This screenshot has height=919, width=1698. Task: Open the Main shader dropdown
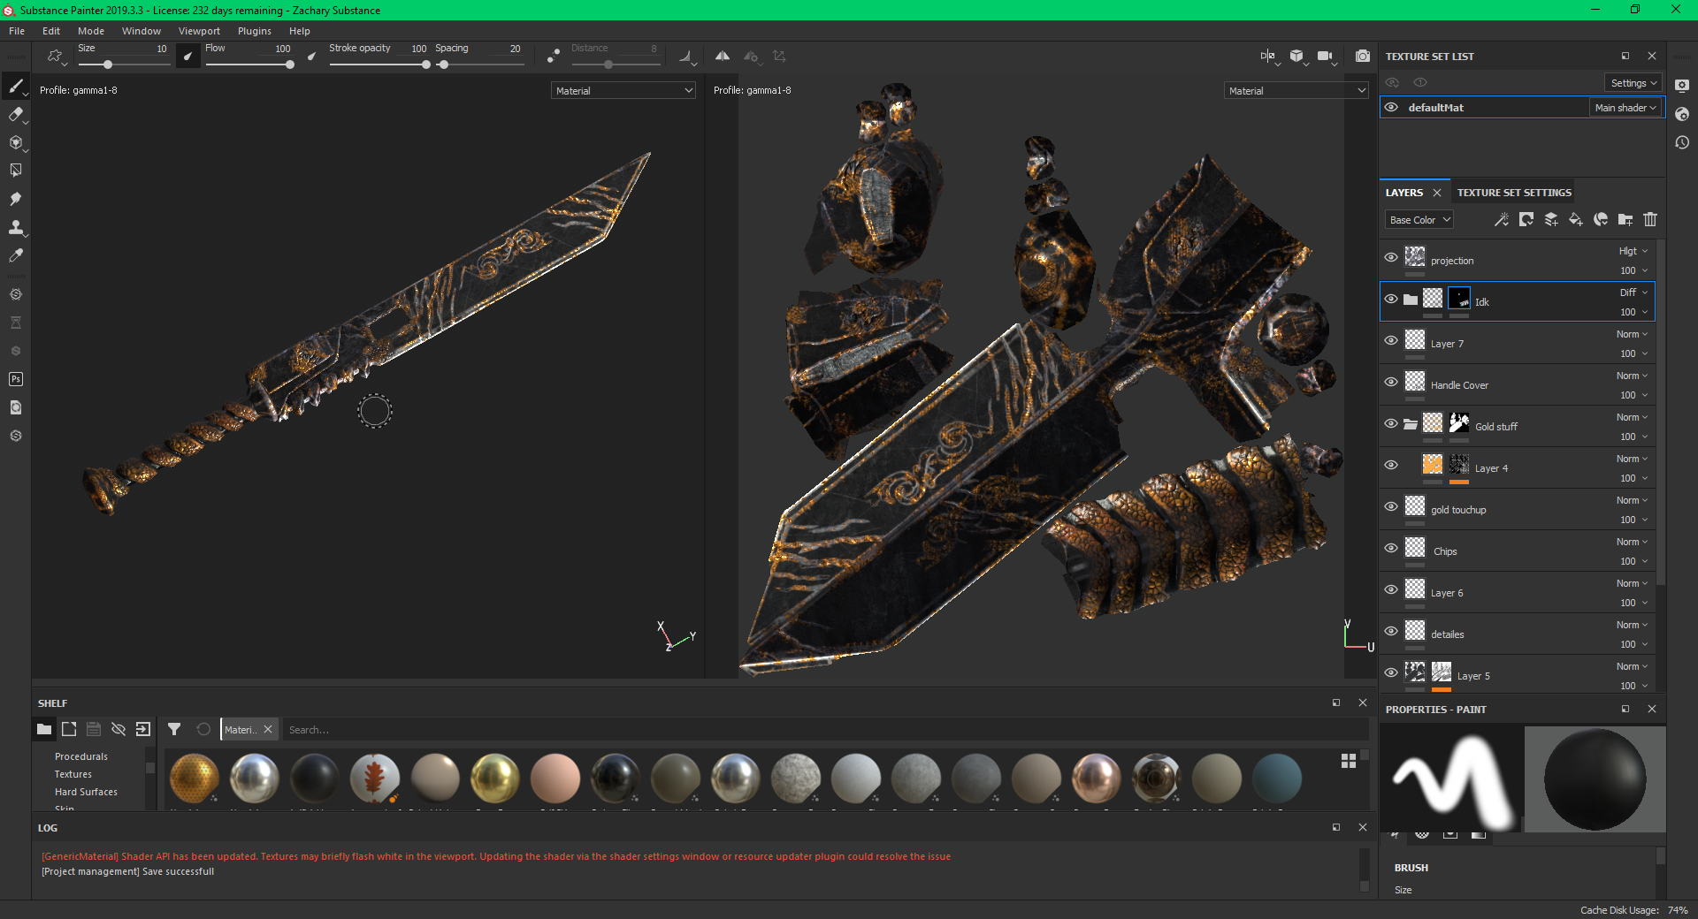click(x=1625, y=108)
